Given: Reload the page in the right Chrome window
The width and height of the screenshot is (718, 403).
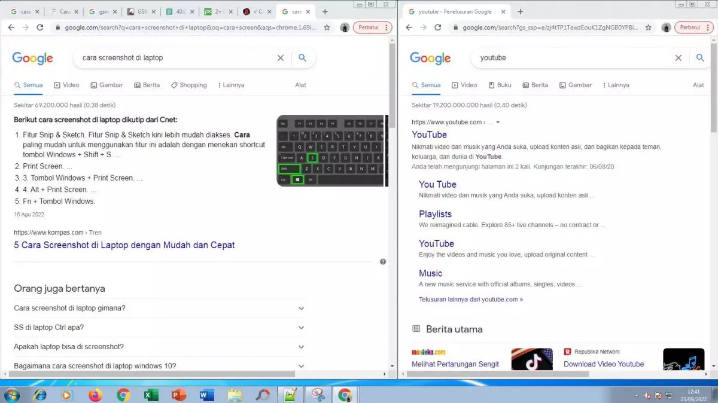Looking at the screenshot, I should (x=437, y=28).
